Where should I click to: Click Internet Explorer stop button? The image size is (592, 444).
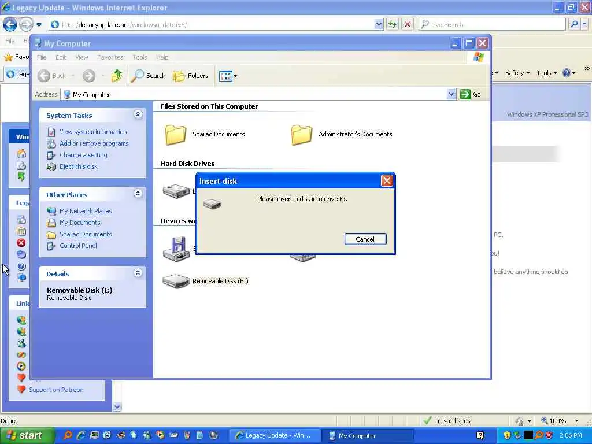click(x=408, y=24)
